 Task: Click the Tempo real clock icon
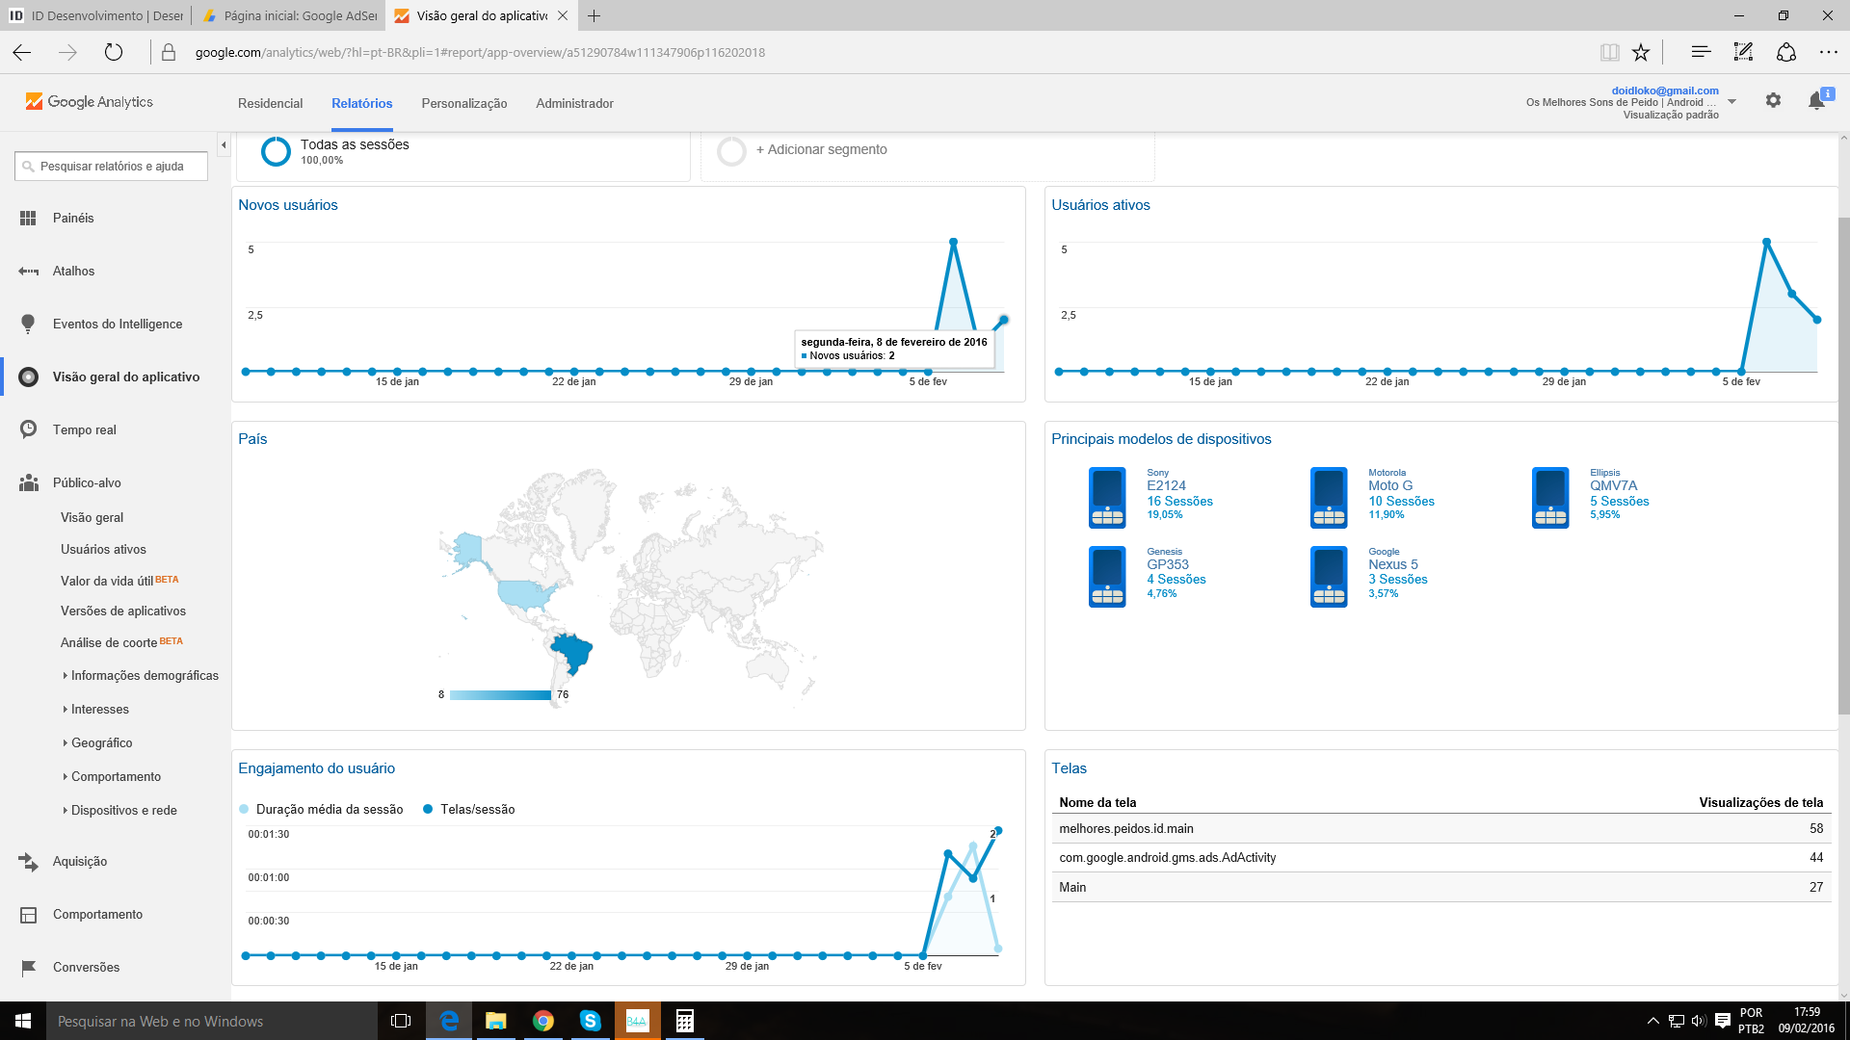tap(28, 429)
